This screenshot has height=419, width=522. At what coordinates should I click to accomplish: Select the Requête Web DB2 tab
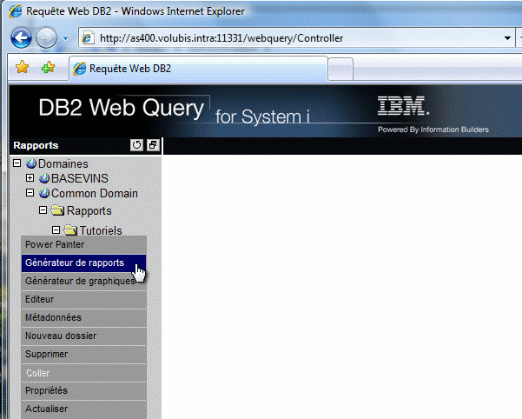point(198,69)
